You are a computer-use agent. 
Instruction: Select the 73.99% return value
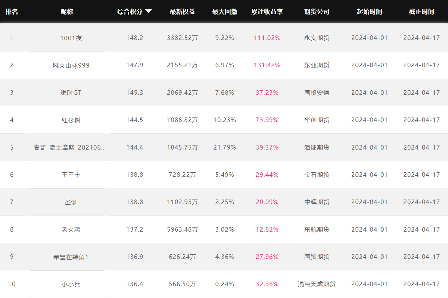point(267,120)
